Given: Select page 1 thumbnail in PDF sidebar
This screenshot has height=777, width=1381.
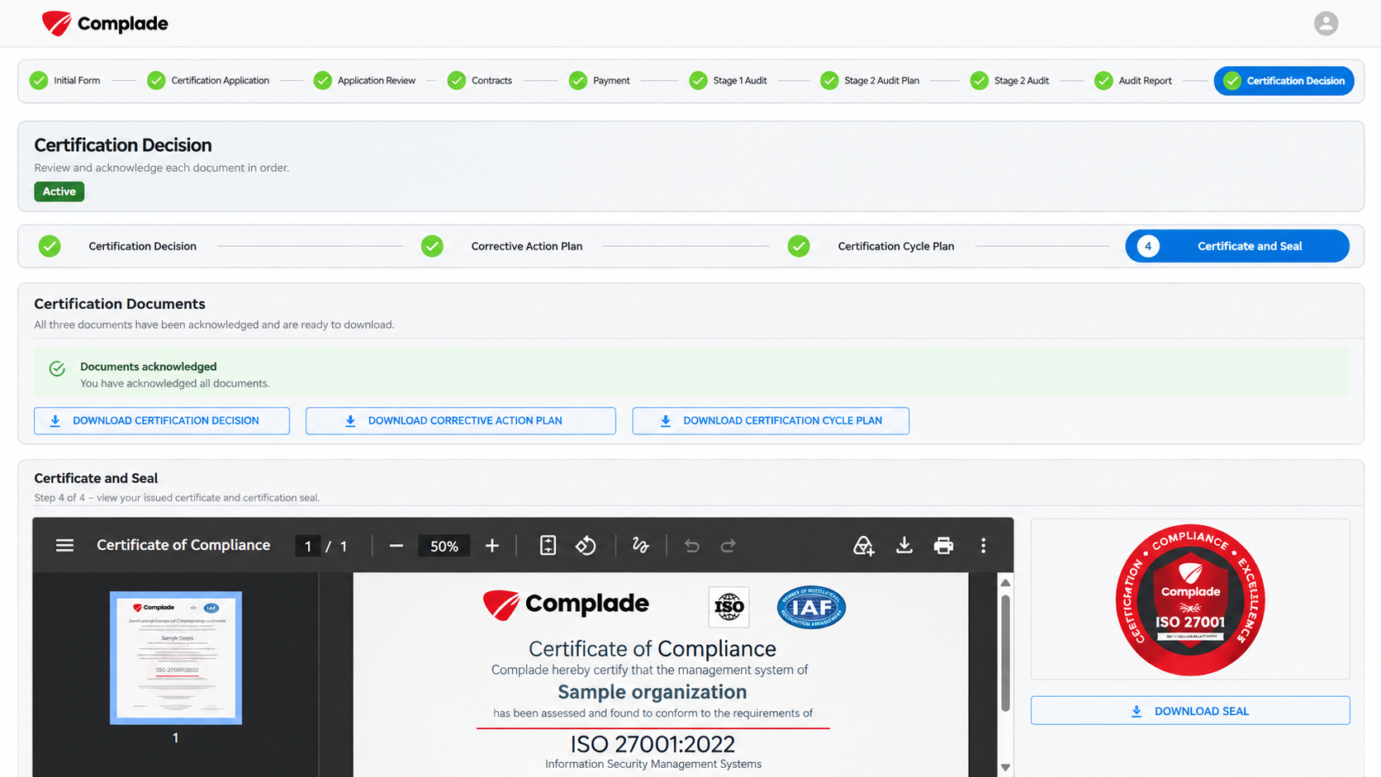Looking at the screenshot, I should pos(176,658).
